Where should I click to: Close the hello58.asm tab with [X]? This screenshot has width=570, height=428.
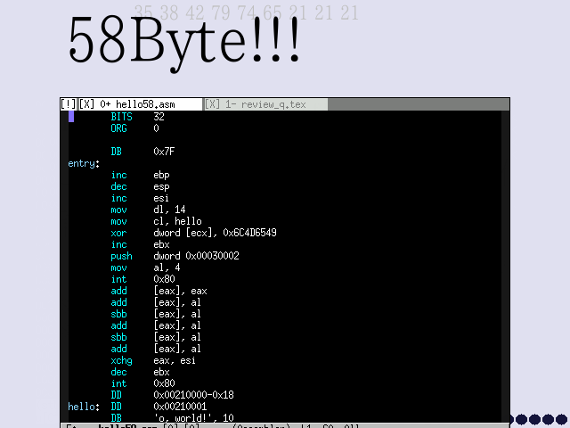point(86,104)
